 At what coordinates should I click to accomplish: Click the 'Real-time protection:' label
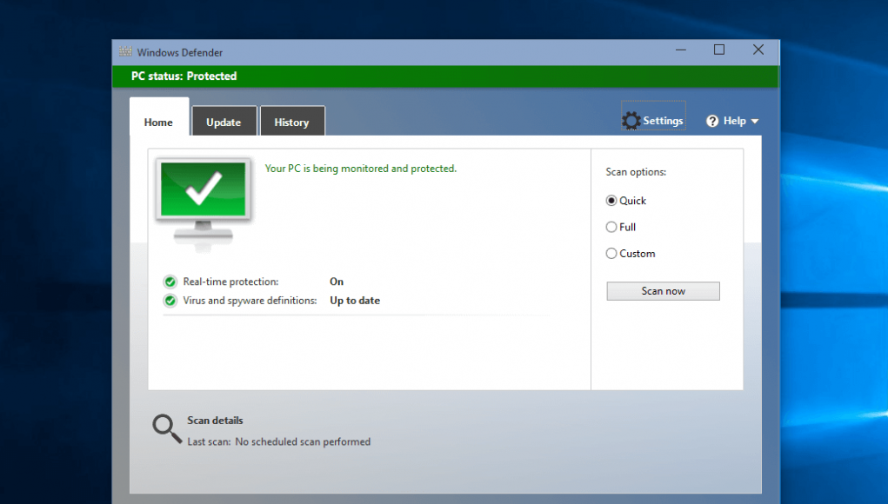tap(230, 282)
